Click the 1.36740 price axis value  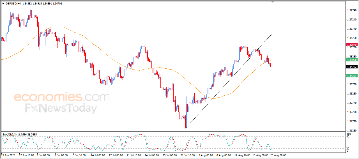[352, 29]
